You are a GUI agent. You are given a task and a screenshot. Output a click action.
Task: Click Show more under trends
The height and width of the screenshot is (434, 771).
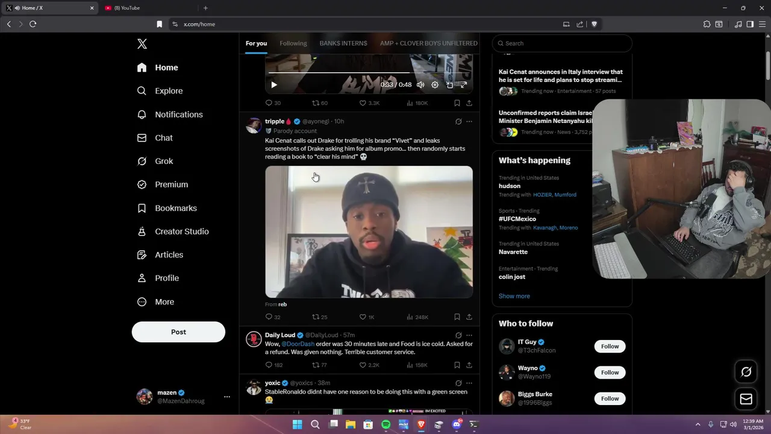coord(514,296)
